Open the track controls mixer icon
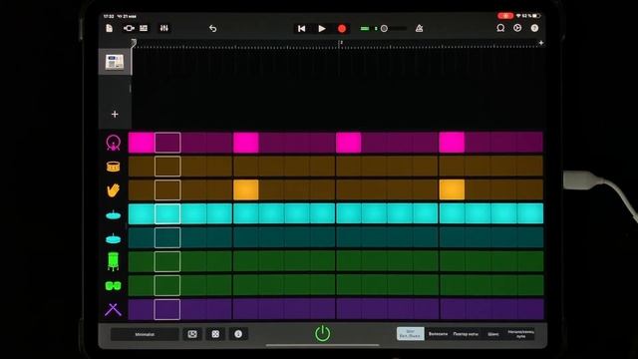Screen dimensions: 638x359 pos(163,28)
